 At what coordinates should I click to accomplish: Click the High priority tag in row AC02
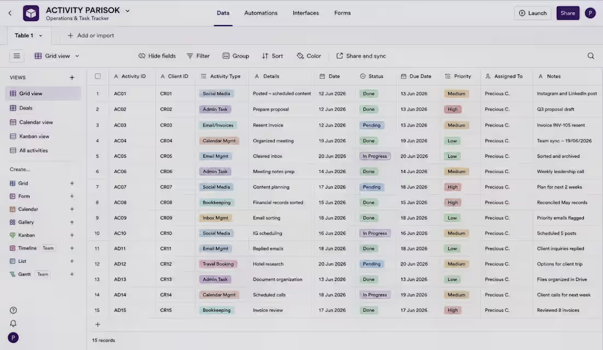453,110
